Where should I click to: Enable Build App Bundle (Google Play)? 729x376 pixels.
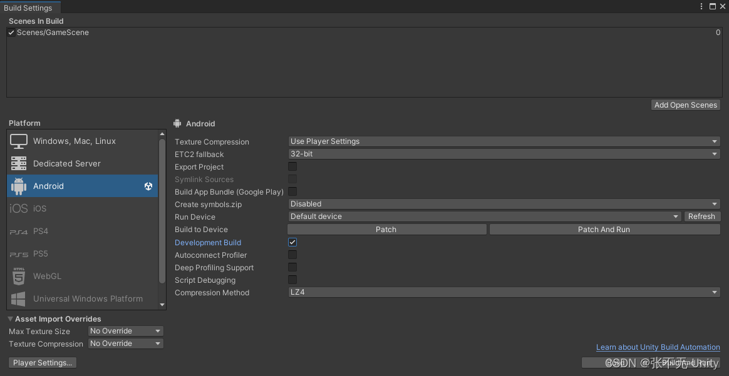(x=292, y=191)
